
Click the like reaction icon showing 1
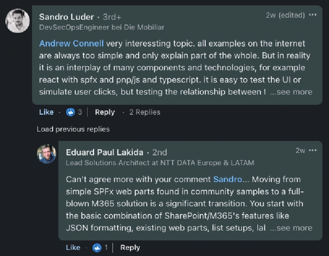(x=97, y=247)
